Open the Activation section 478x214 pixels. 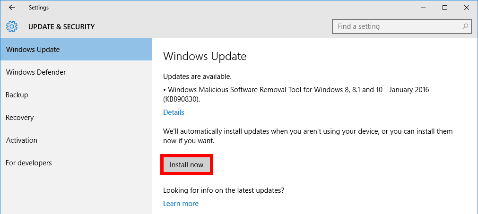(76, 140)
